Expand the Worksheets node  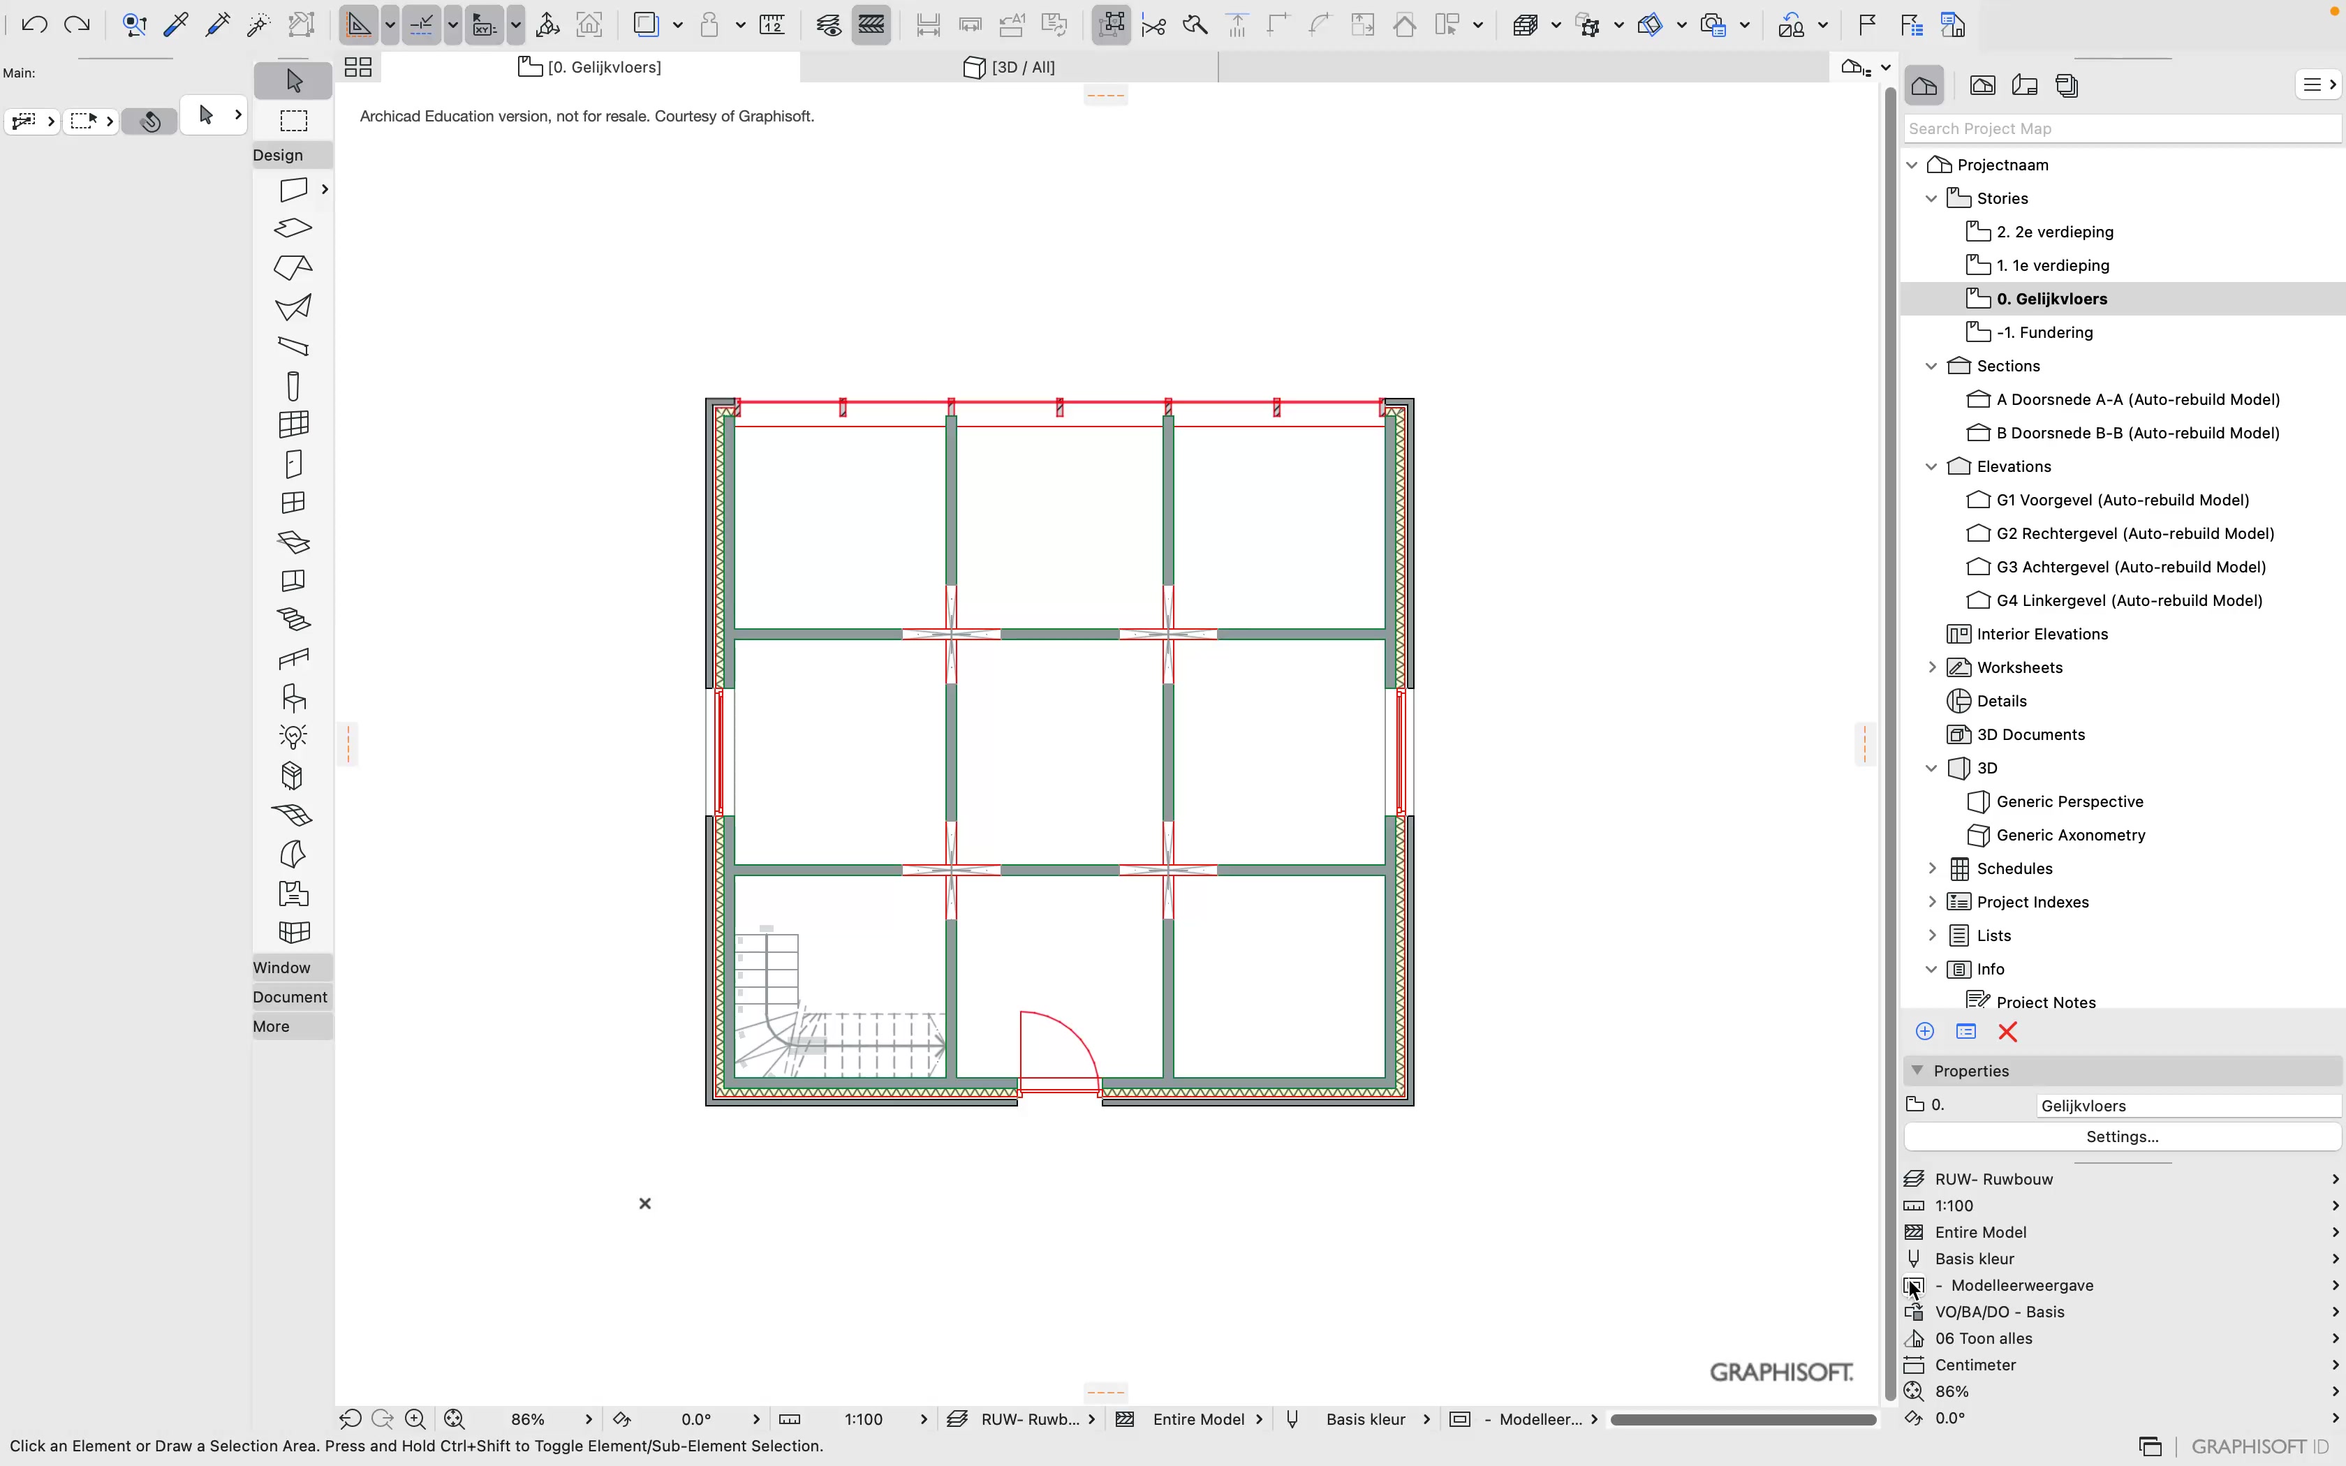[1932, 667]
